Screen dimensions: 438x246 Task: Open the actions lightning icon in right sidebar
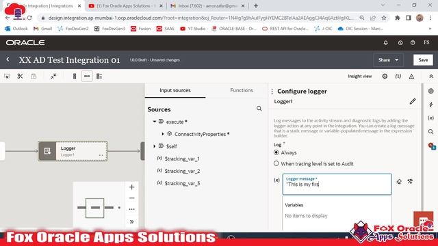pos(430,105)
